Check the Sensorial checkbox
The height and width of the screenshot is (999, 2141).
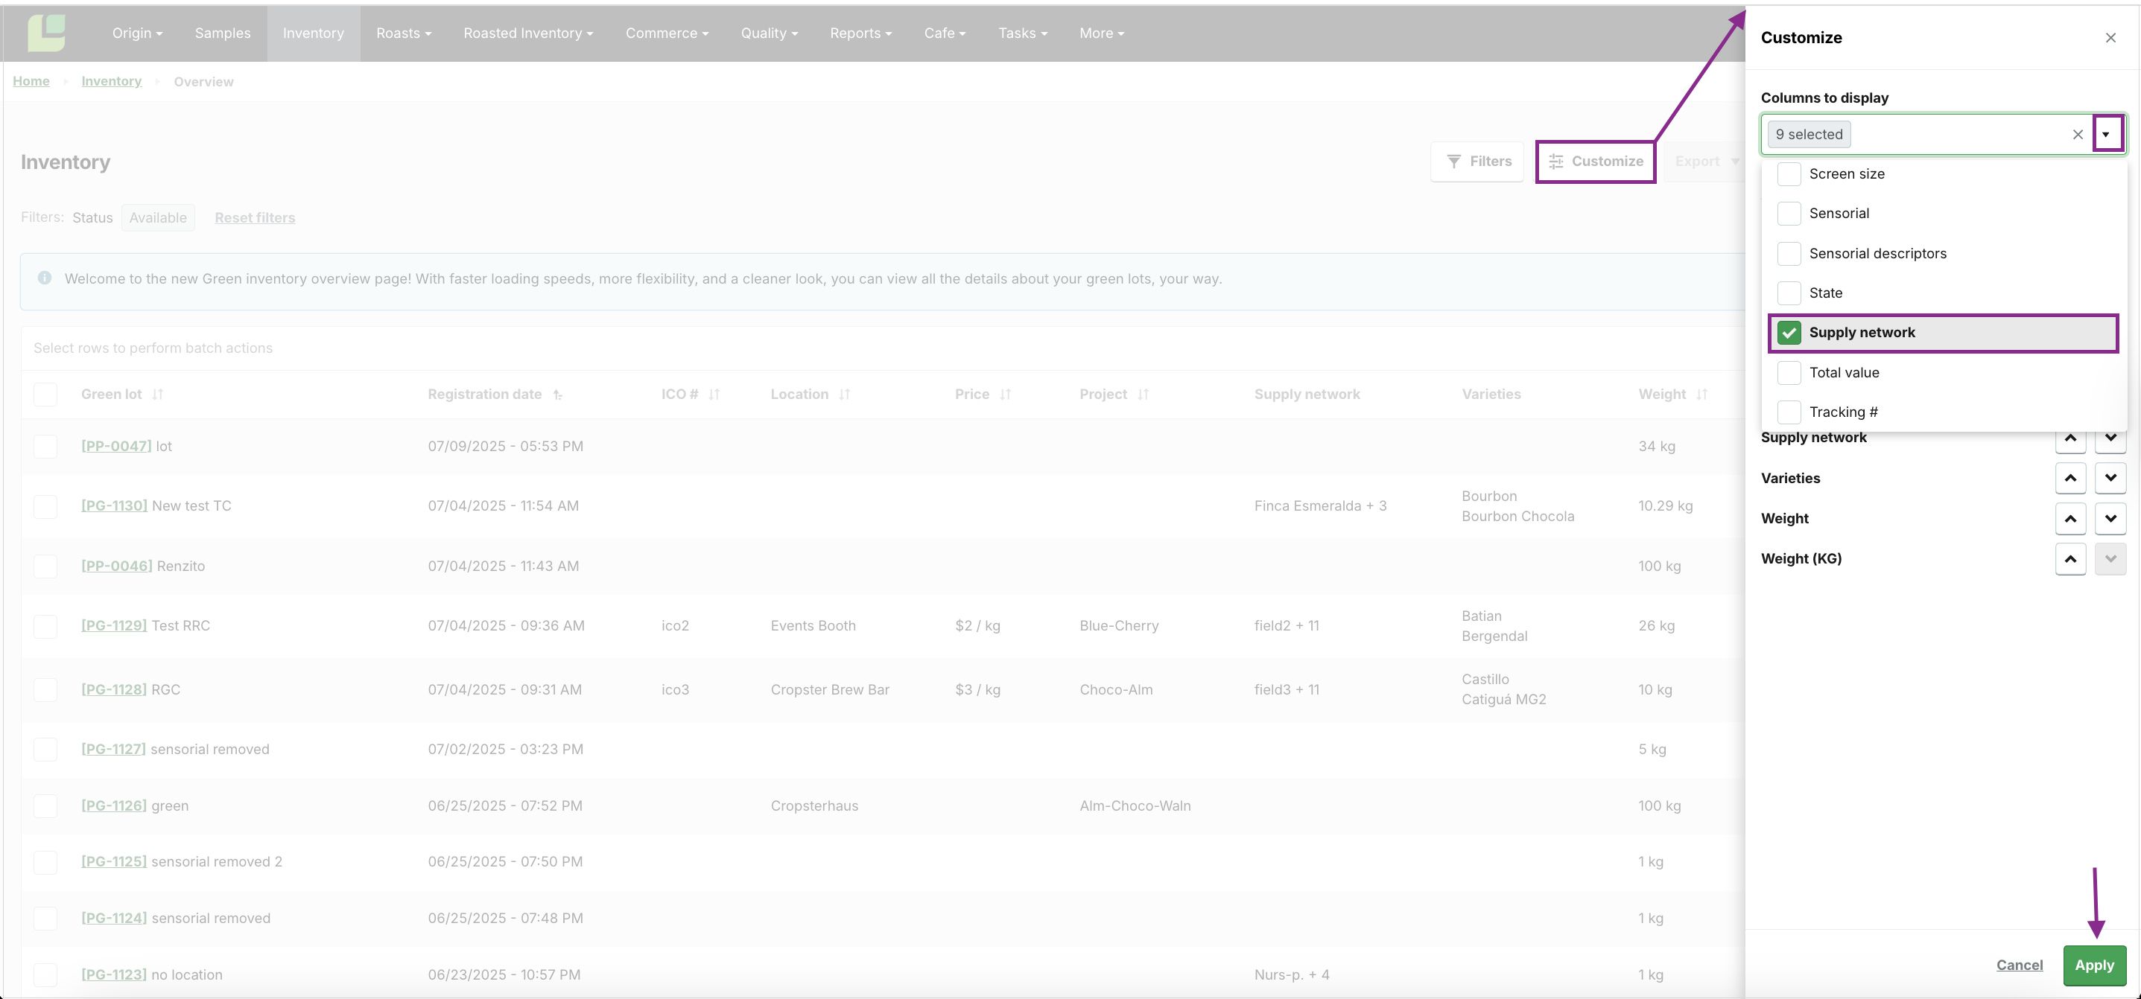[x=1789, y=214]
